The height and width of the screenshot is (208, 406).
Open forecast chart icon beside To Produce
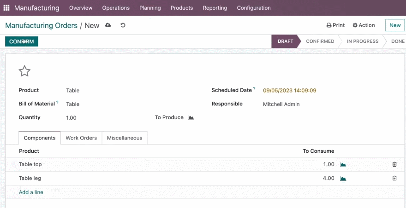point(191,117)
